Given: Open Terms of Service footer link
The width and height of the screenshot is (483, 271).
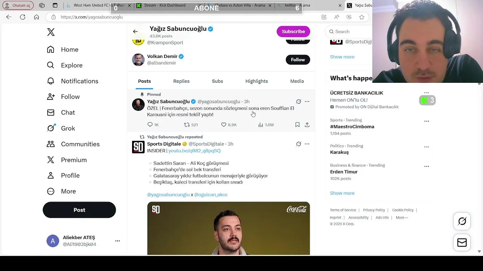Looking at the screenshot, I should [x=343, y=210].
